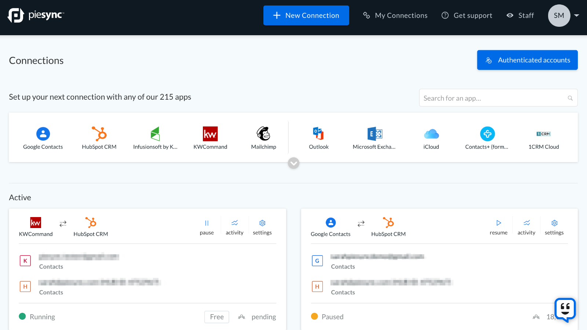
Task: Expand the account dropdown arrow
Action: 576,15
